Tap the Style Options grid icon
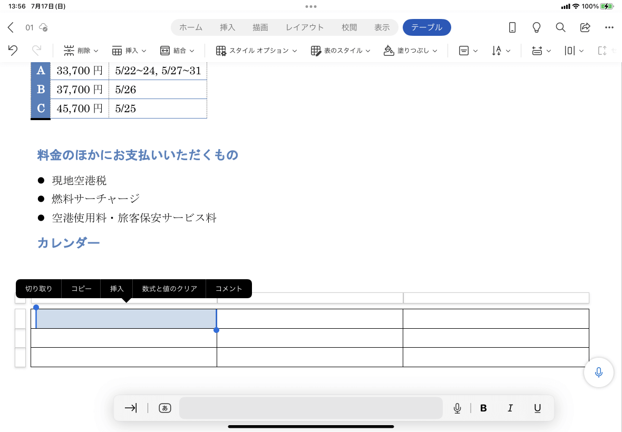 click(221, 51)
